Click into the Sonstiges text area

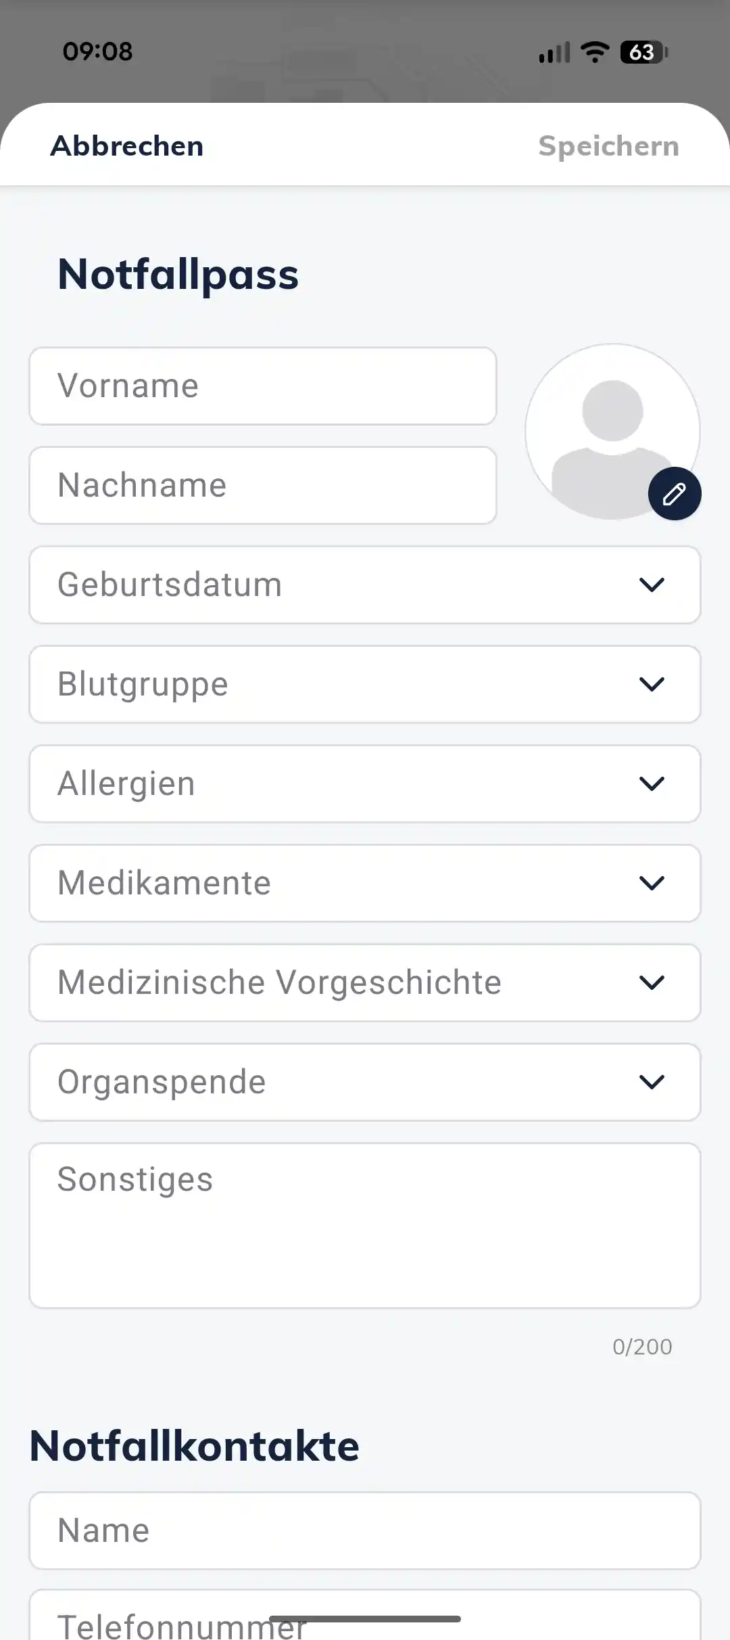[x=365, y=1225]
